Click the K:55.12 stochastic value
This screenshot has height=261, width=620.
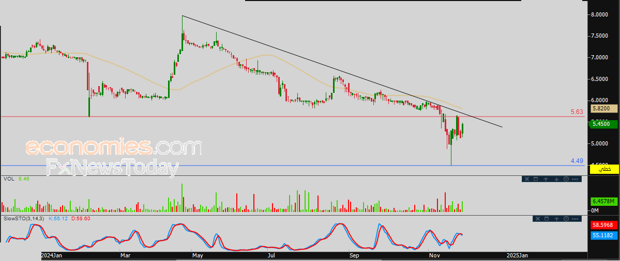[58, 218]
